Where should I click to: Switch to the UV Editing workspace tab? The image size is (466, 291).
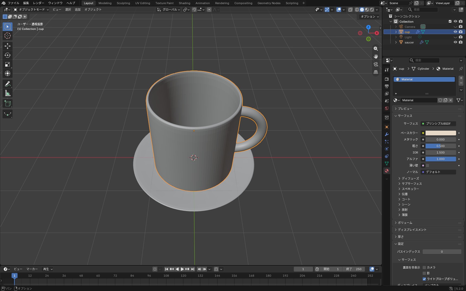tap(143, 3)
